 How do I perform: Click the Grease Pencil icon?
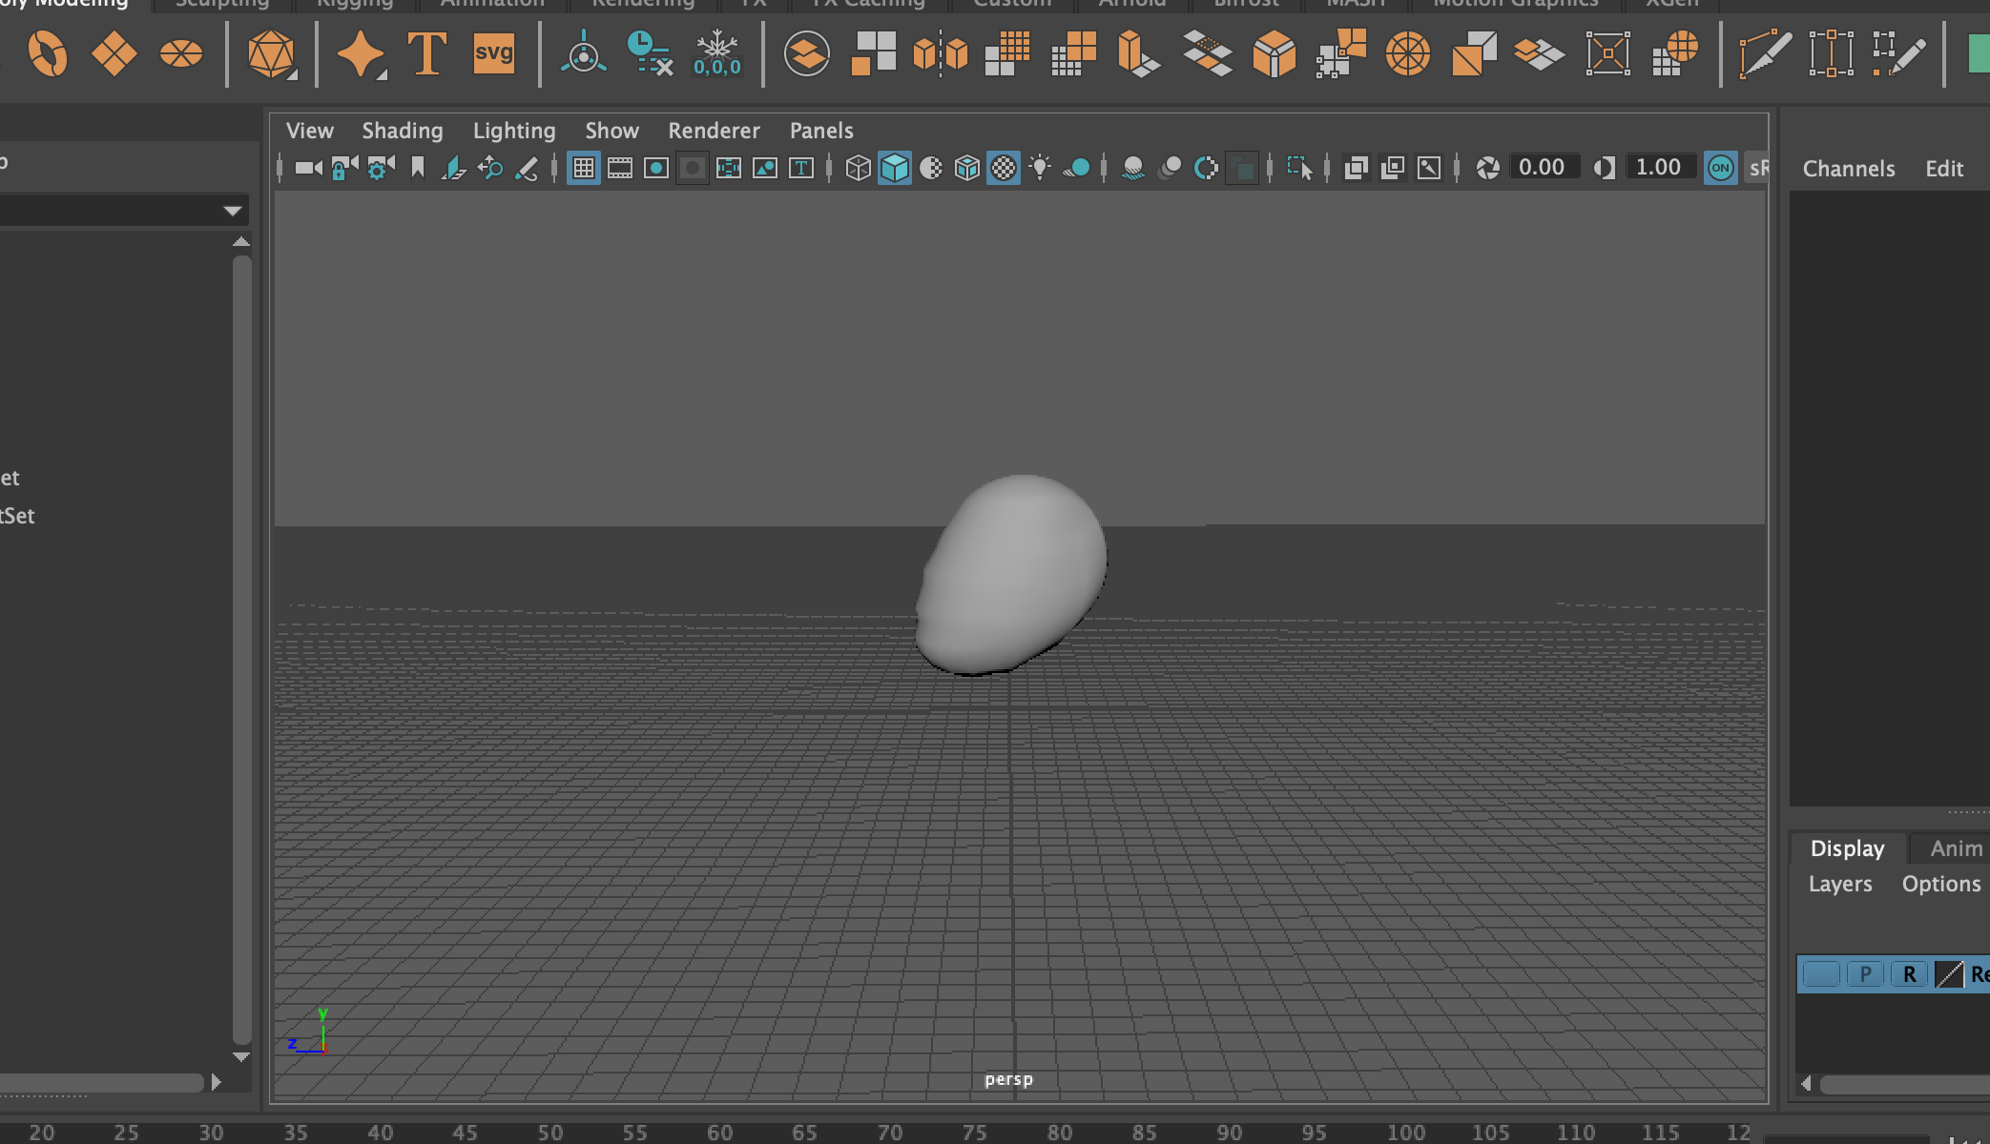click(x=526, y=168)
